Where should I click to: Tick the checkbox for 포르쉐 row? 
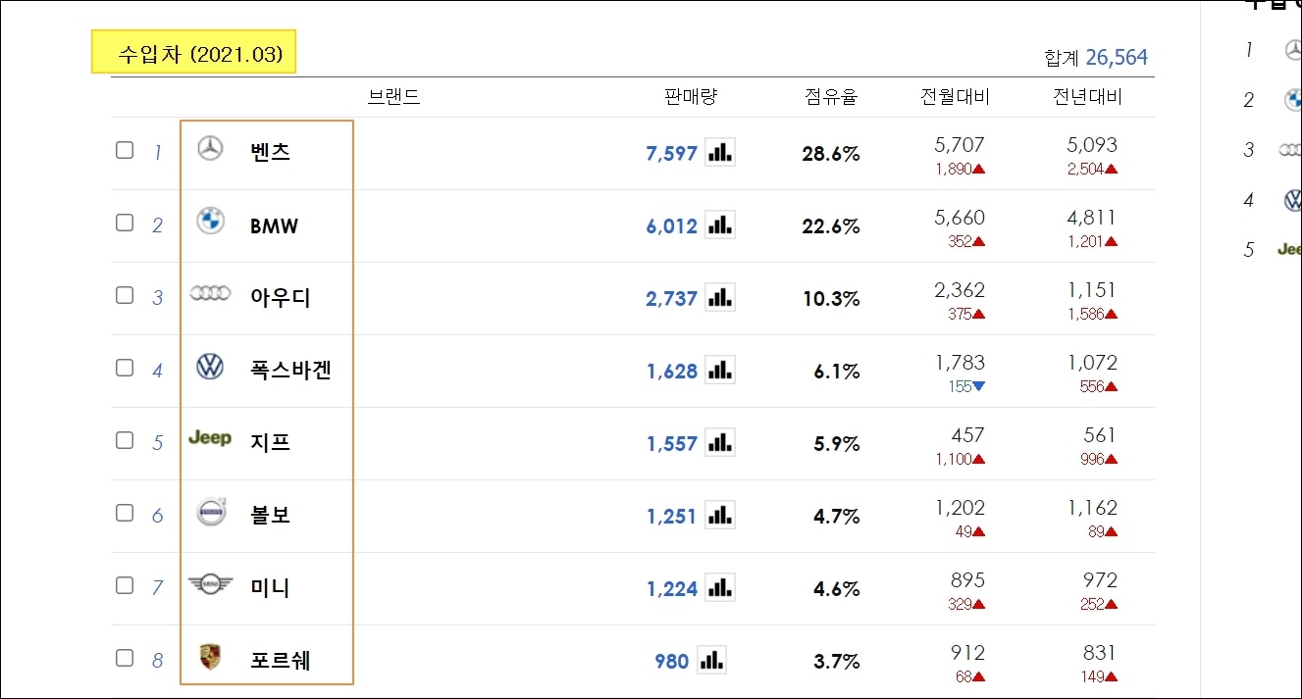[125, 658]
